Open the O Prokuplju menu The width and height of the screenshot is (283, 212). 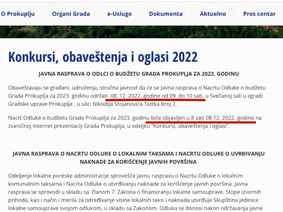17,14
